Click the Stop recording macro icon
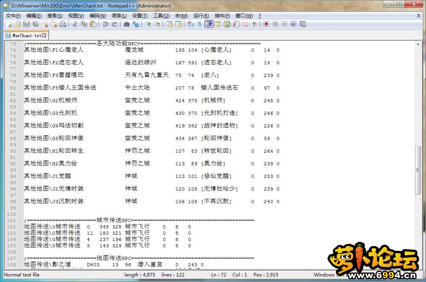This screenshot has width=426, height=282. pos(275,24)
